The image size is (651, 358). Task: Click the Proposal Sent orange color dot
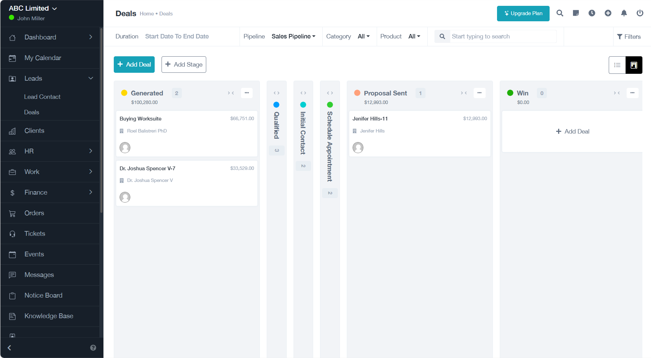point(357,93)
